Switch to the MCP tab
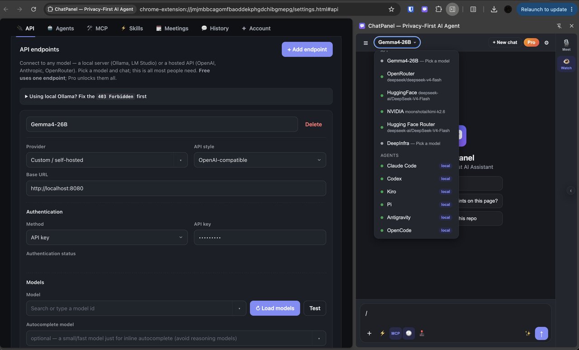 click(97, 28)
